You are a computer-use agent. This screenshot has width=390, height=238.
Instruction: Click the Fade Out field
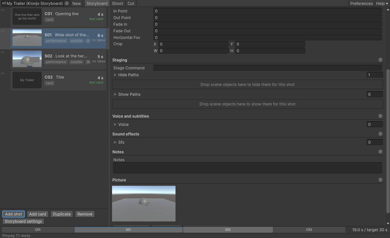click(268, 31)
